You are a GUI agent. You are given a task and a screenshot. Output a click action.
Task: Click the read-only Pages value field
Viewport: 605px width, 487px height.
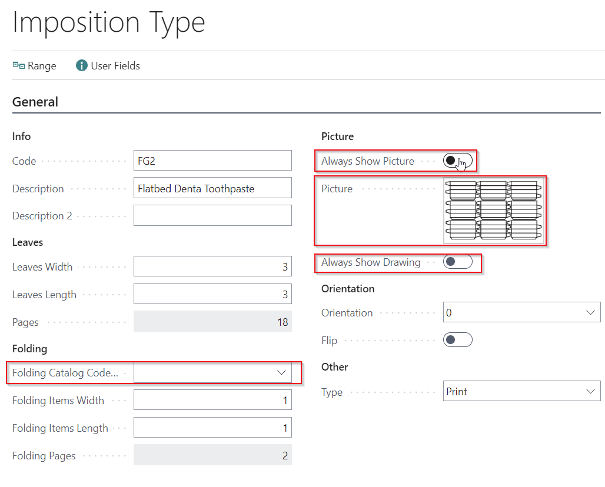click(x=212, y=322)
